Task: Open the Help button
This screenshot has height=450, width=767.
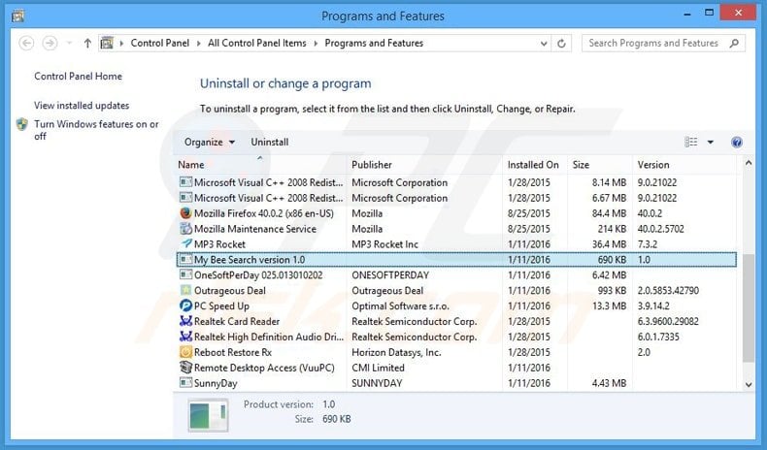Action: point(736,143)
